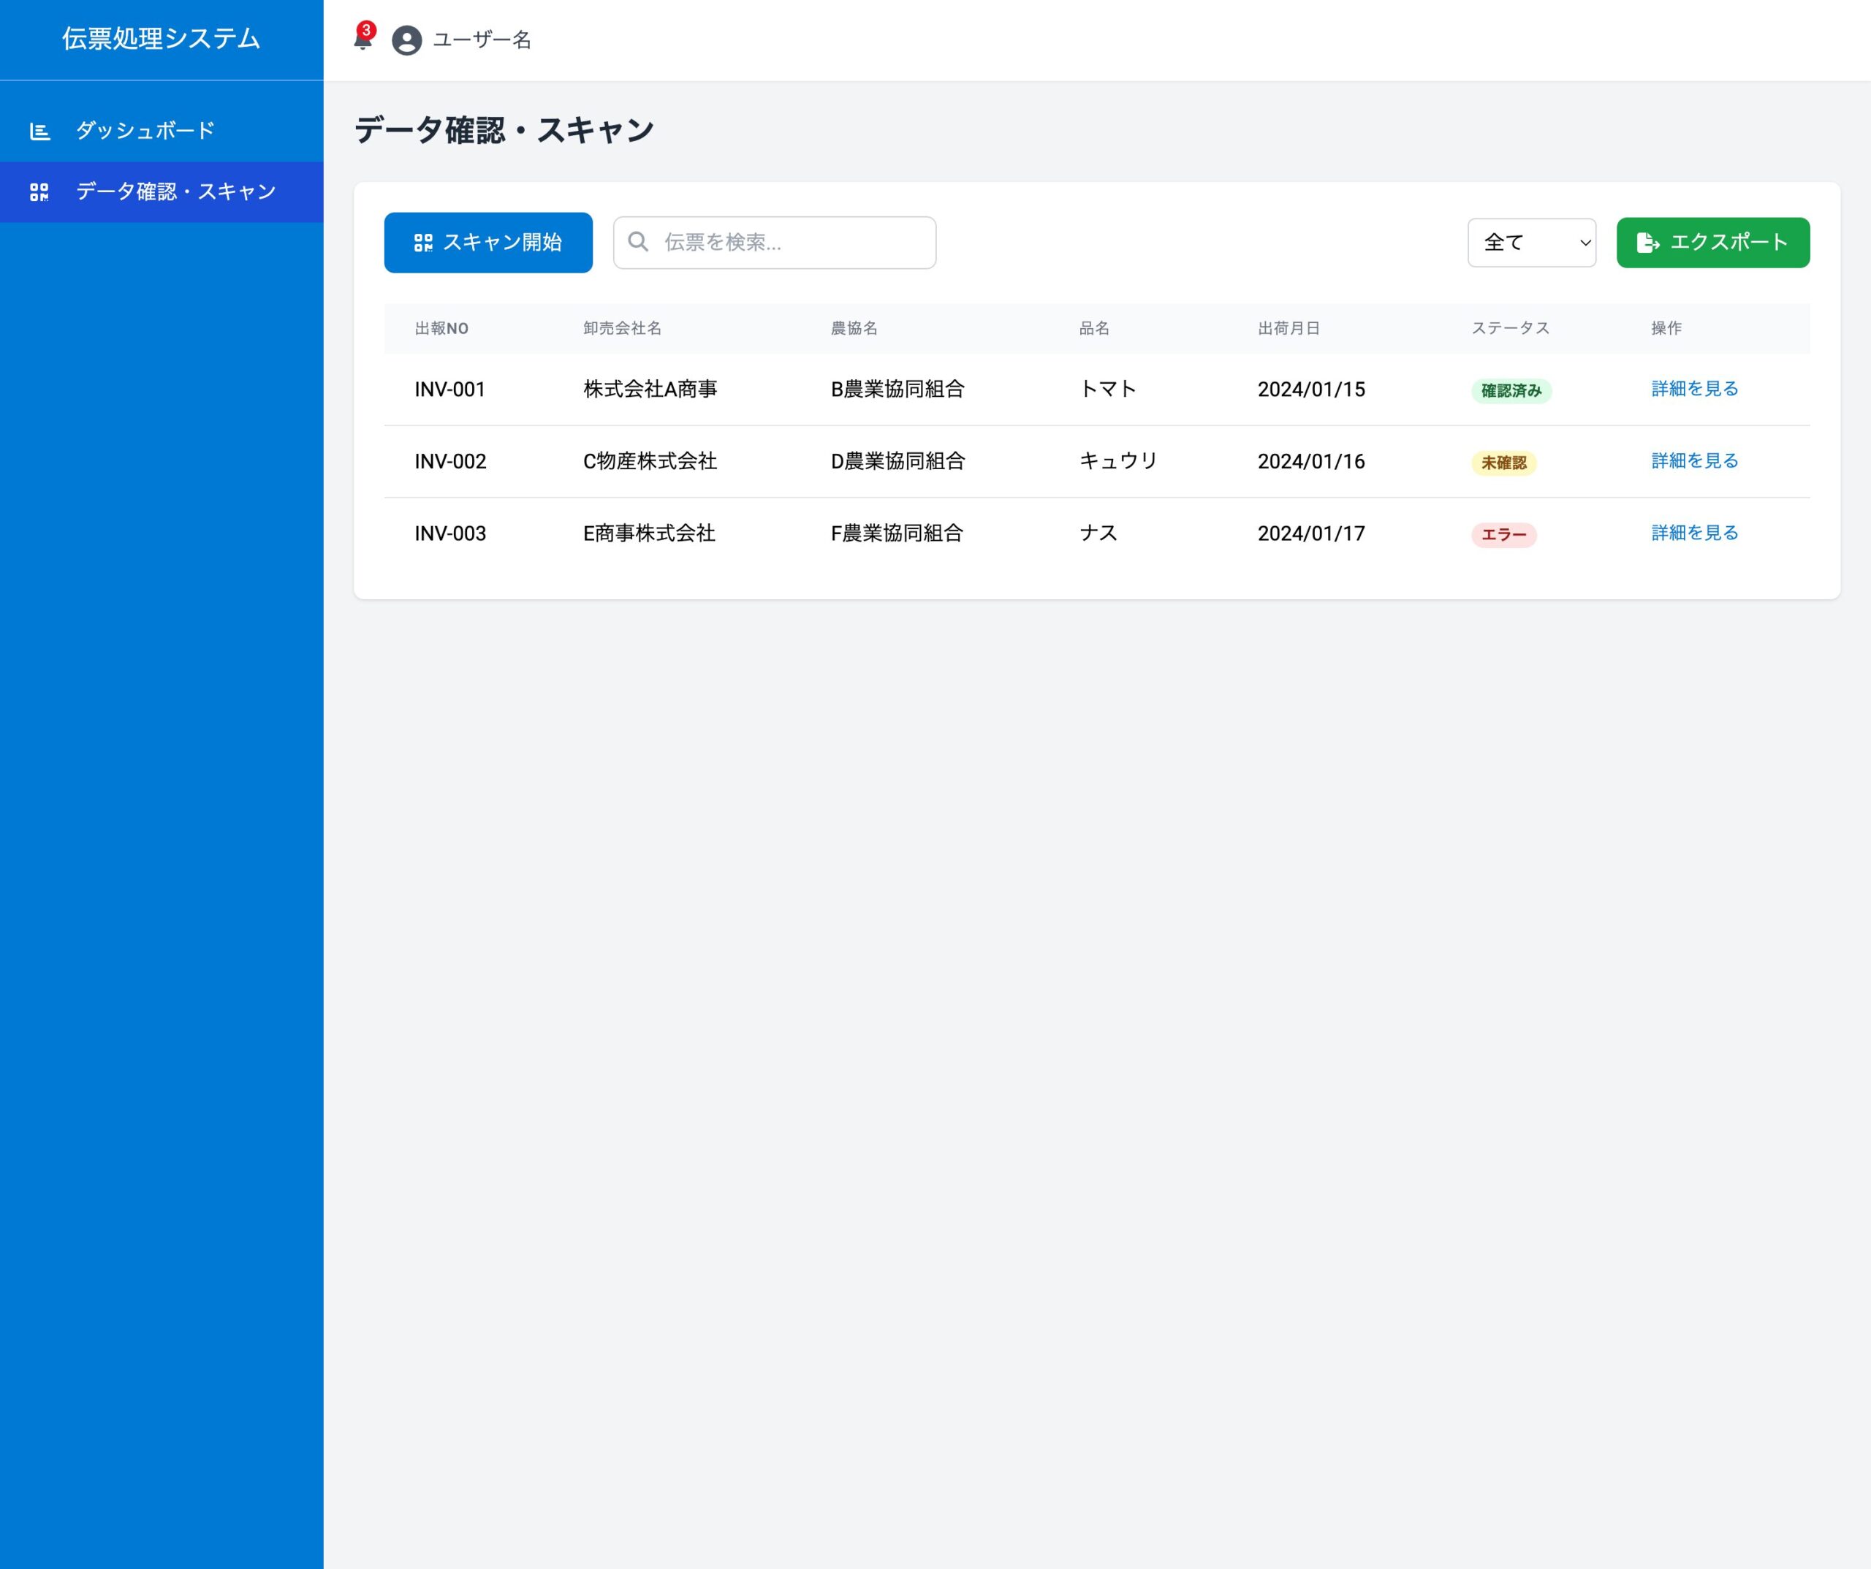This screenshot has height=1569, width=1871.
Task: Click the 出荷月日 column header
Action: [1289, 328]
